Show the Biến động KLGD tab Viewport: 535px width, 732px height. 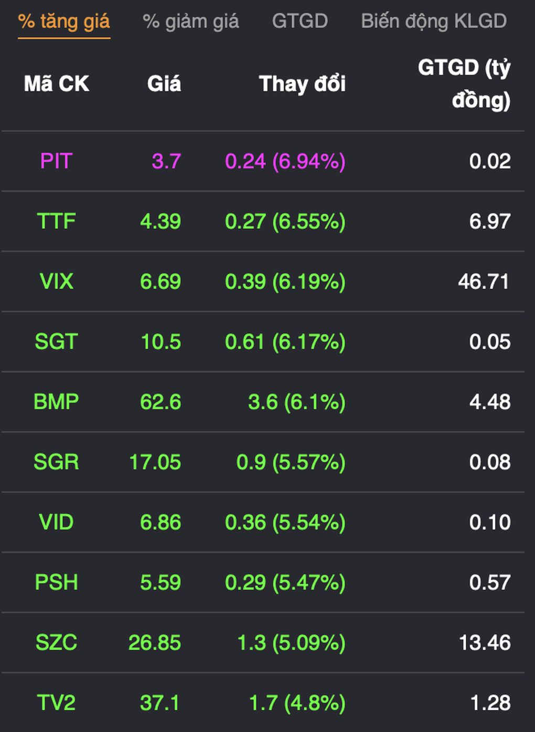[434, 22]
